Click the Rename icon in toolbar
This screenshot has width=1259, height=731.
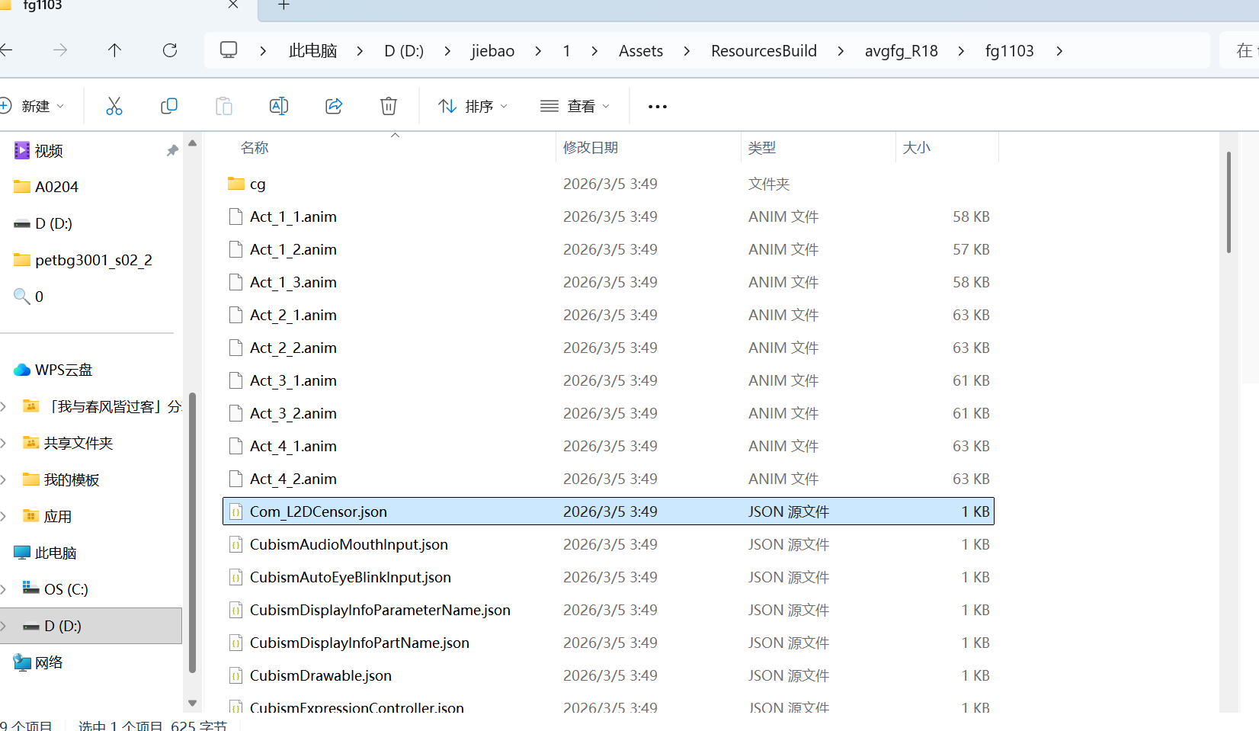click(279, 106)
